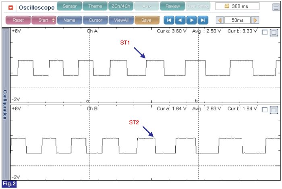Tick the Channel B checkbox
The height and width of the screenshot is (189, 282).
coord(265,110)
